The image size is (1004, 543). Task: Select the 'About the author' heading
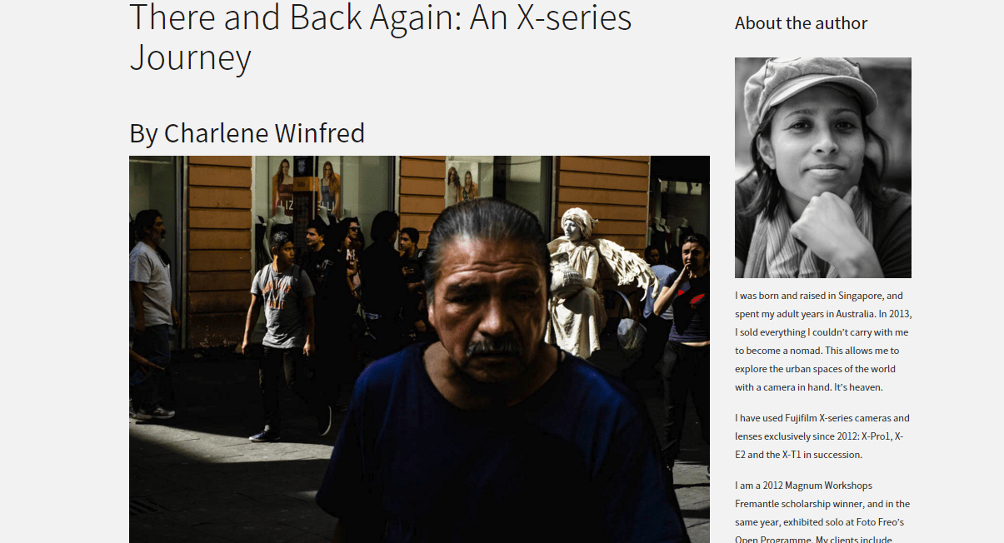tap(801, 23)
